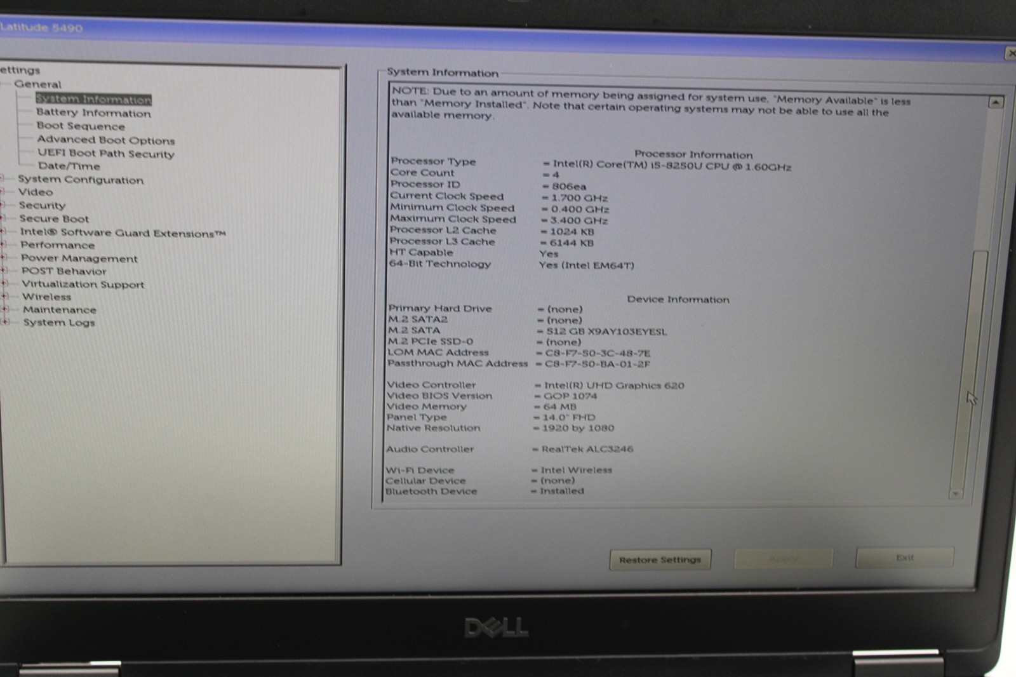Click the scroll down arrow in System Information
This screenshot has width=1016, height=677.
[x=956, y=493]
